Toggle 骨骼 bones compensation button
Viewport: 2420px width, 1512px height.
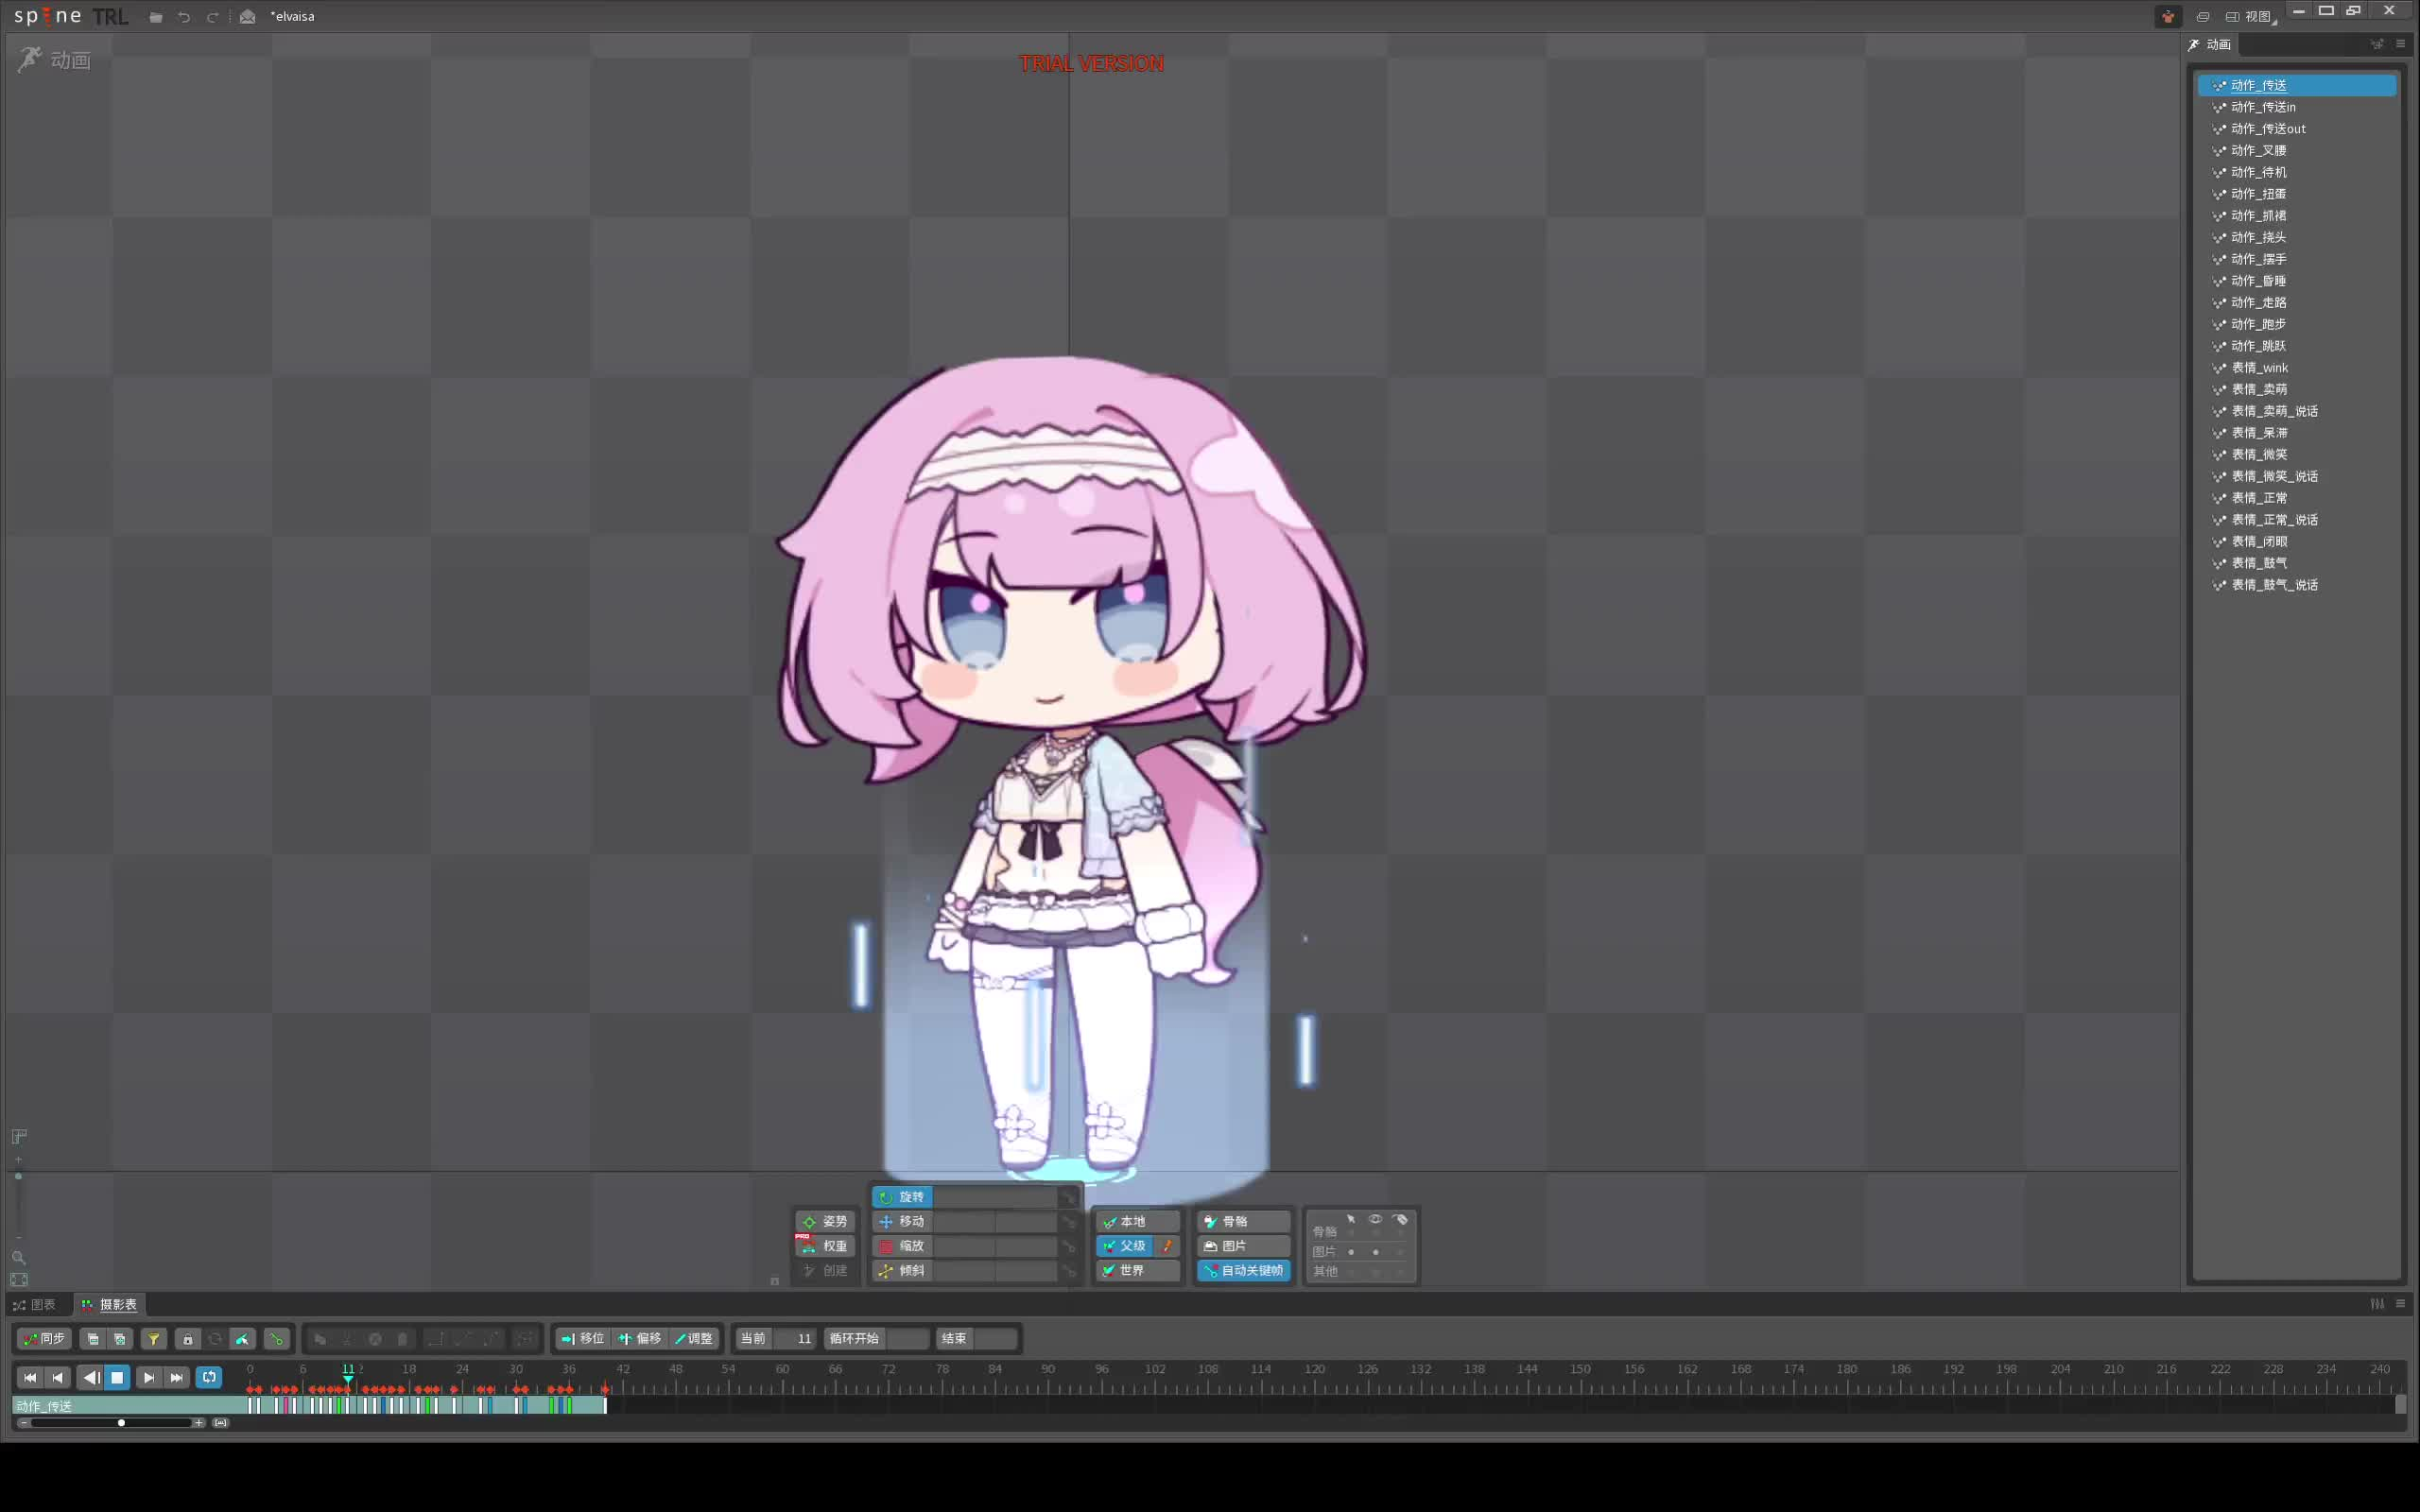point(1244,1222)
